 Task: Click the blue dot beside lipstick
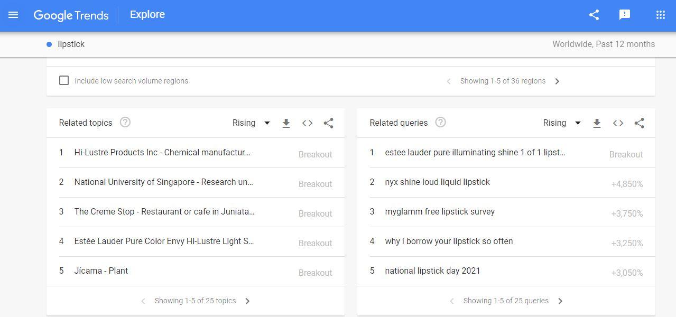coord(49,44)
